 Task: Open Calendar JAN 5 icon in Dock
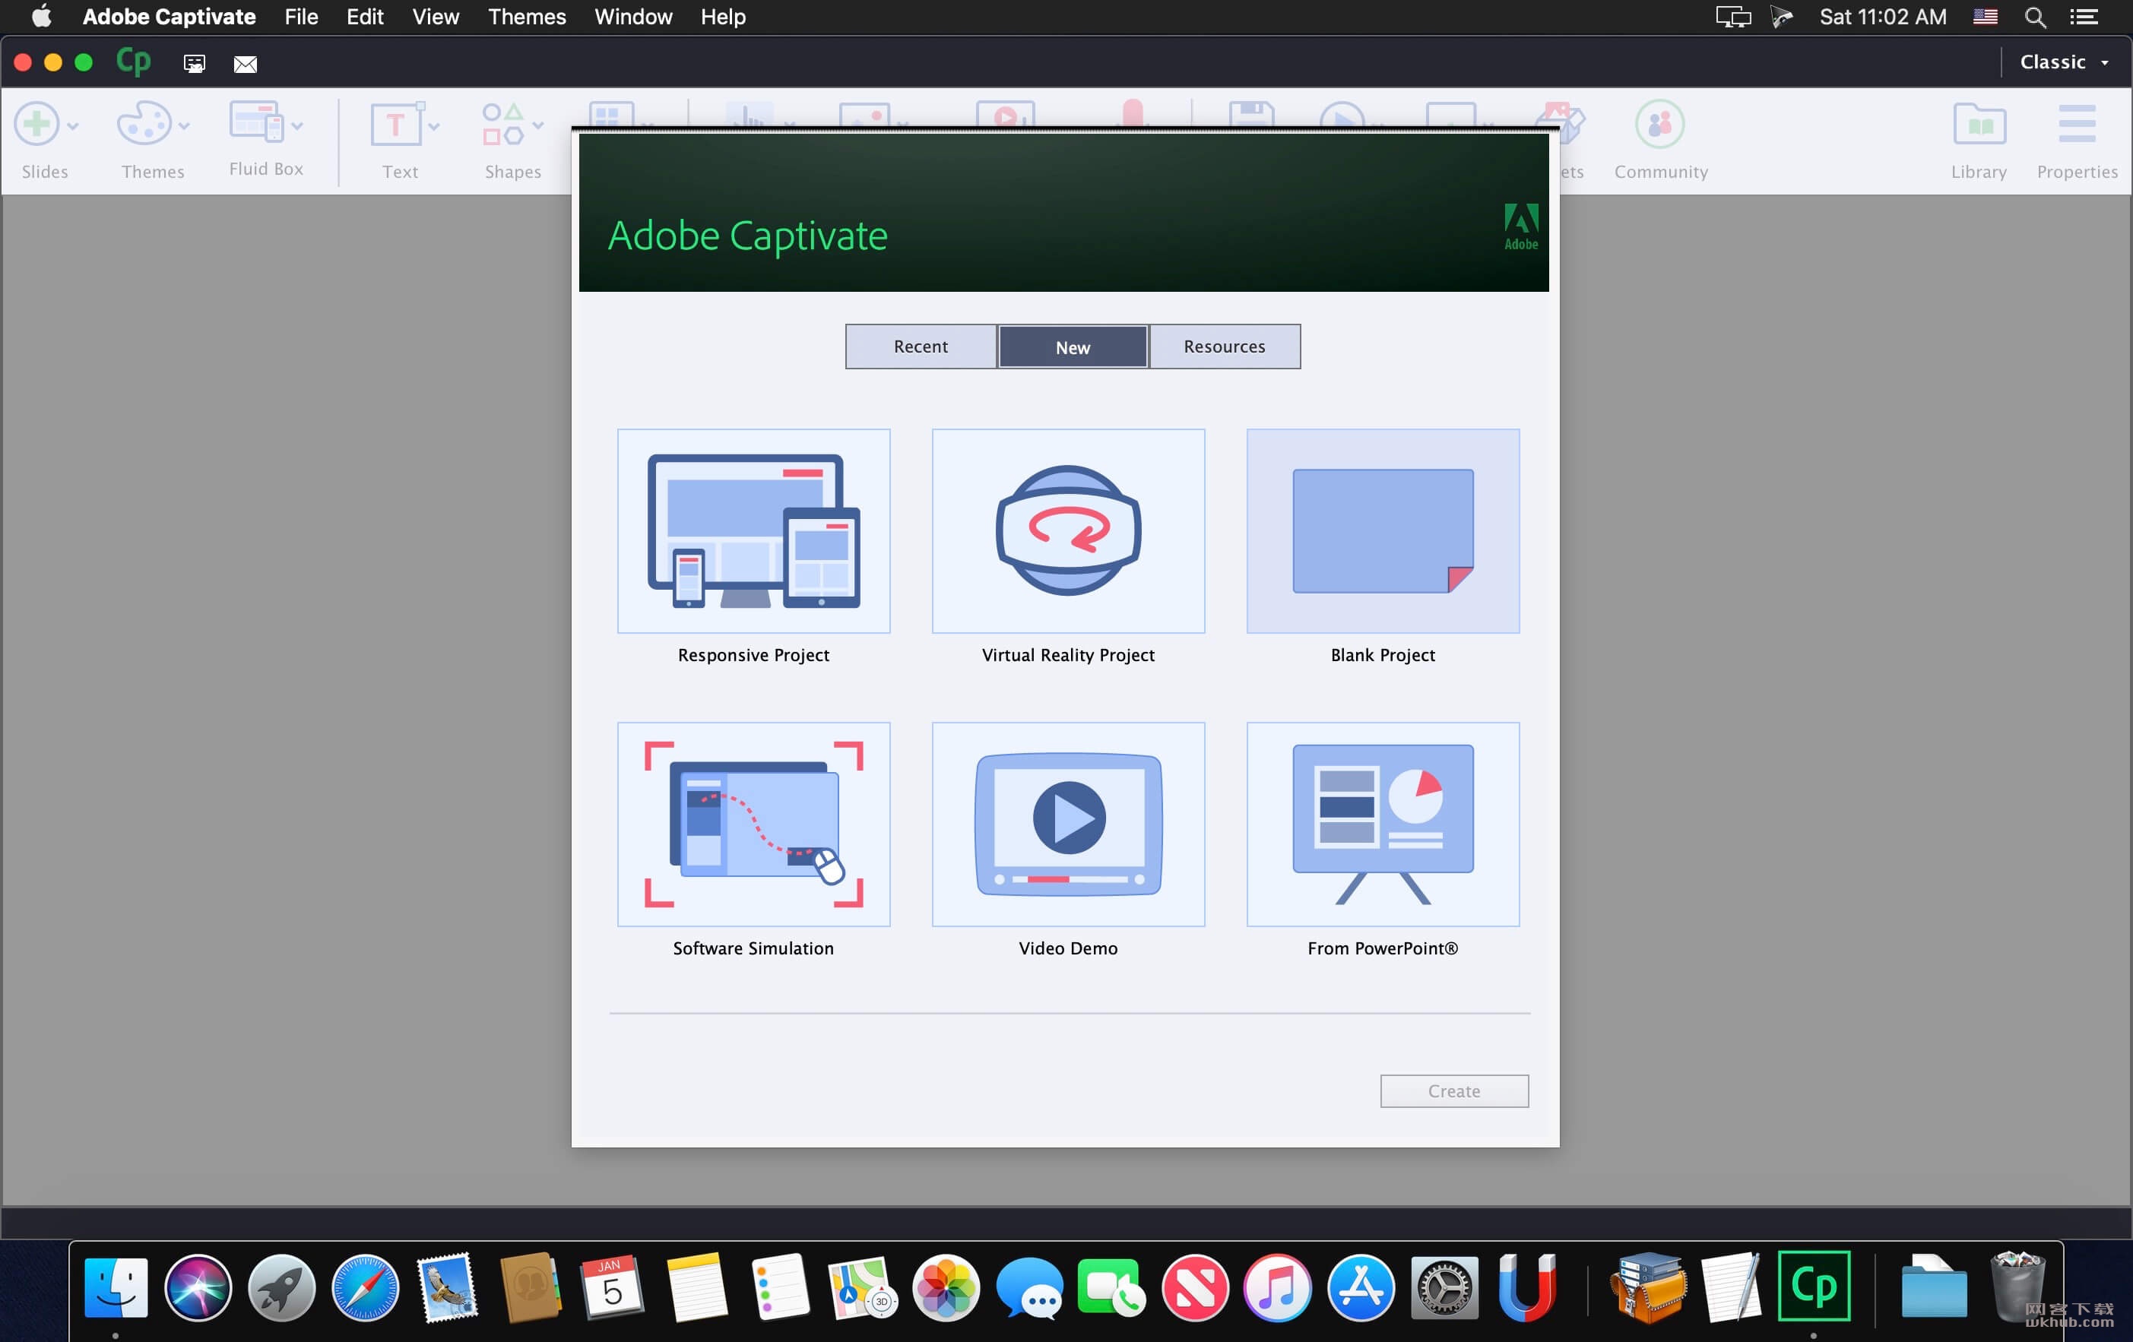pyautogui.click(x=612, y=1287)
